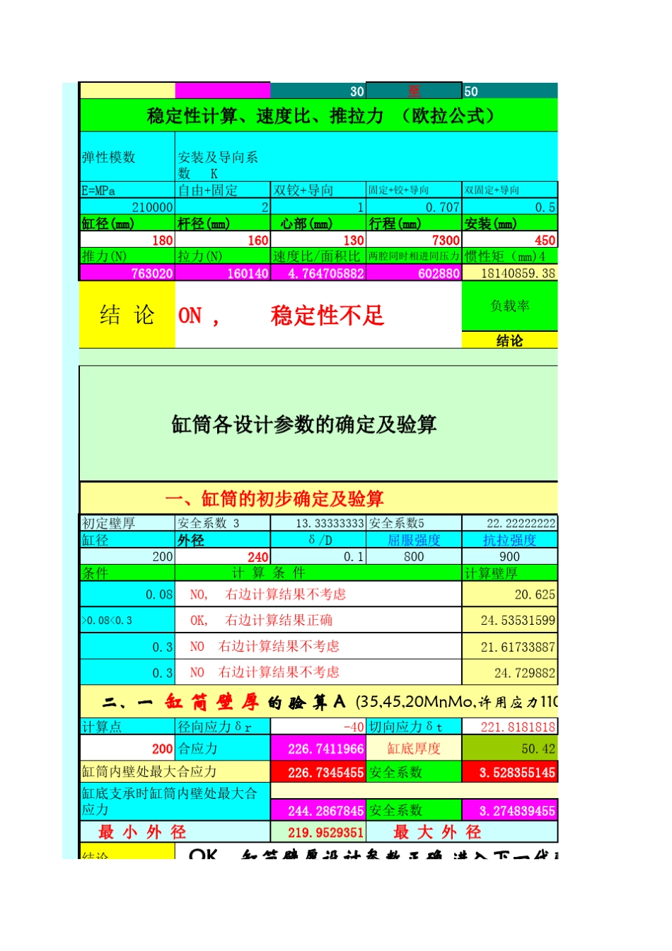Click the yellow 结论 conclusion label cell
Image resolution: width=672 pixels, height=951 pixels.
[x=127, y=315]
